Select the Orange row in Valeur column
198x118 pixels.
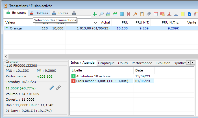(x=20, y=28)
